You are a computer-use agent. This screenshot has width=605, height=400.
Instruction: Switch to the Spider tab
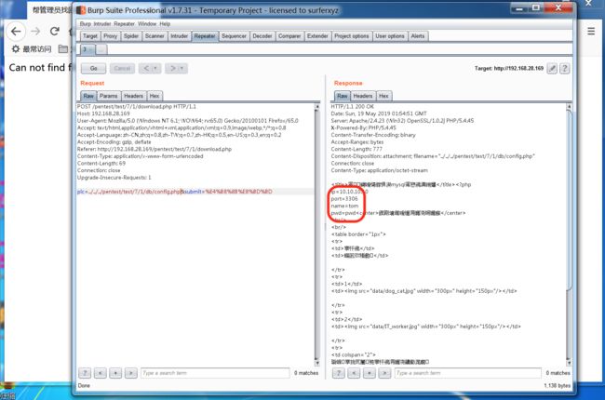[131, 36]
